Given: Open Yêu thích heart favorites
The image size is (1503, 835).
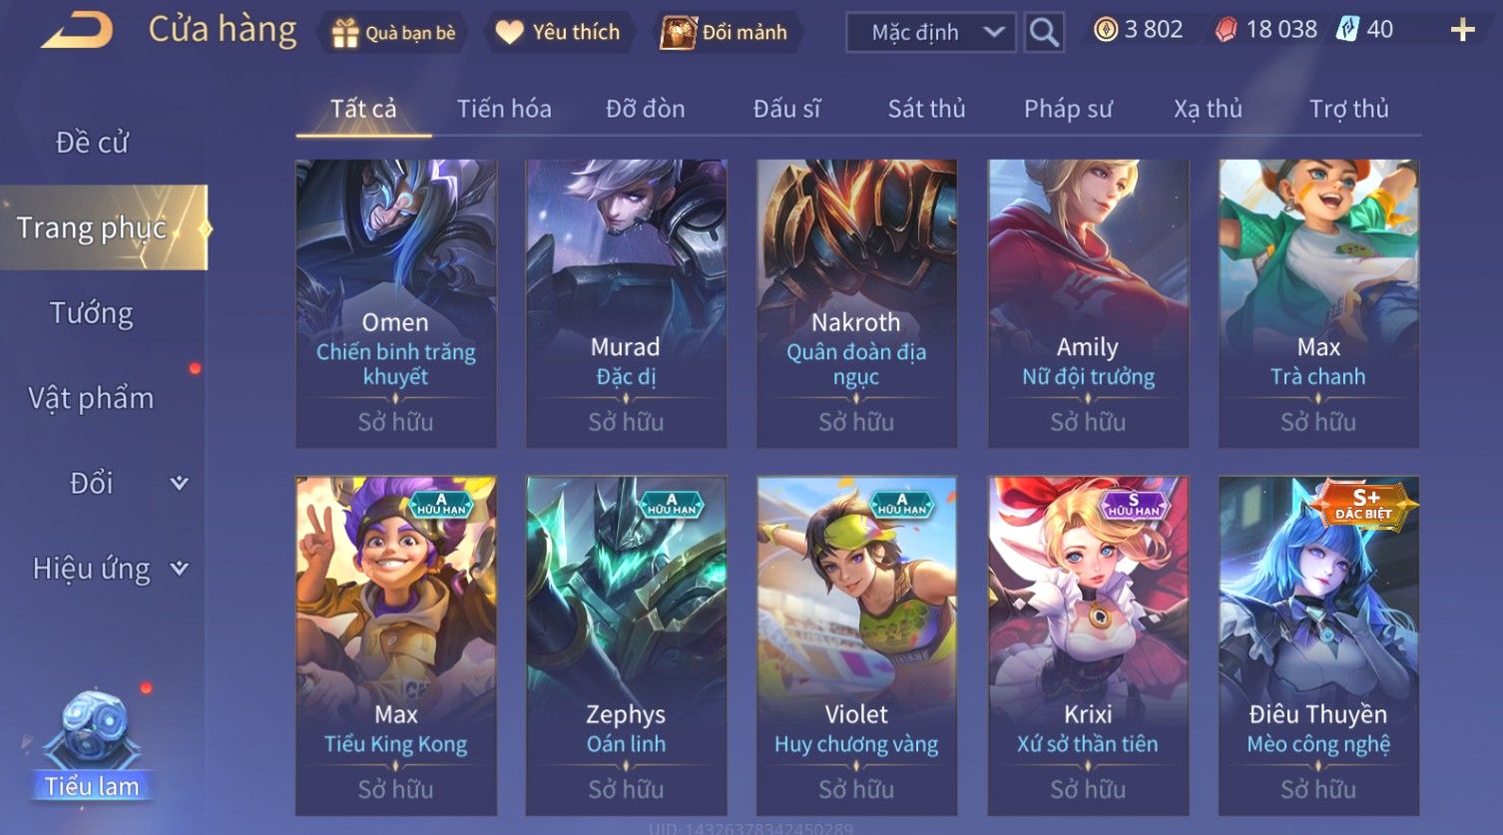Looking at the screenshot, I should (x=509, y=32).
